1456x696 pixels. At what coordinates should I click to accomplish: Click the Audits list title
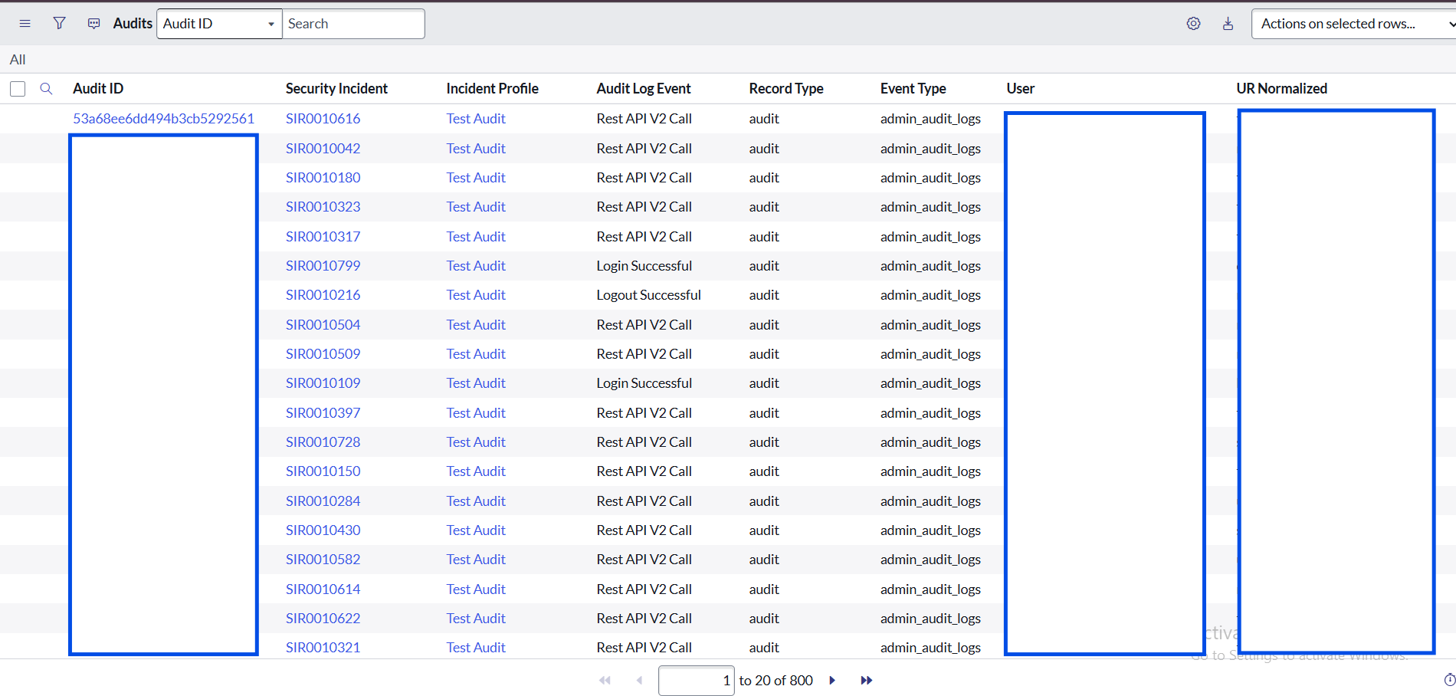pyautogui.click(x=133, y=24)
